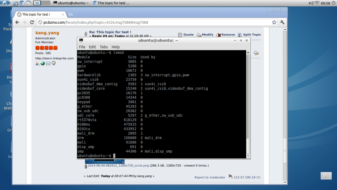Viewport: 337px width, 190px height.
Task: Click the Modify button on reply
Action: click(x=205, y=35)
